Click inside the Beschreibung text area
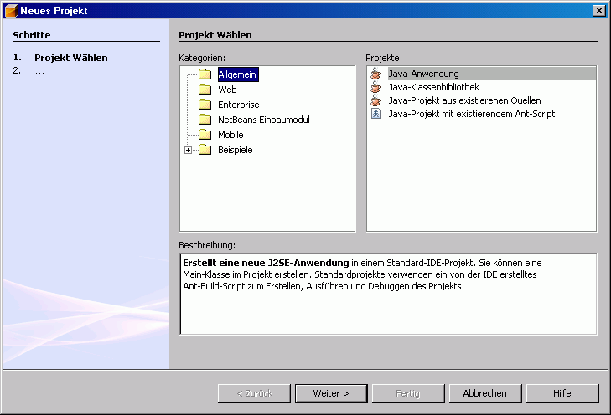The height and width of the screenshot is (415, 611). pyautogui.click(x=388, y=294)
